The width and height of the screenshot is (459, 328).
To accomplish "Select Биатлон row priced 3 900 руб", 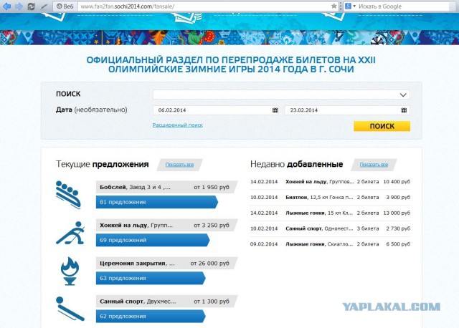I will click(x=330, y=198).
